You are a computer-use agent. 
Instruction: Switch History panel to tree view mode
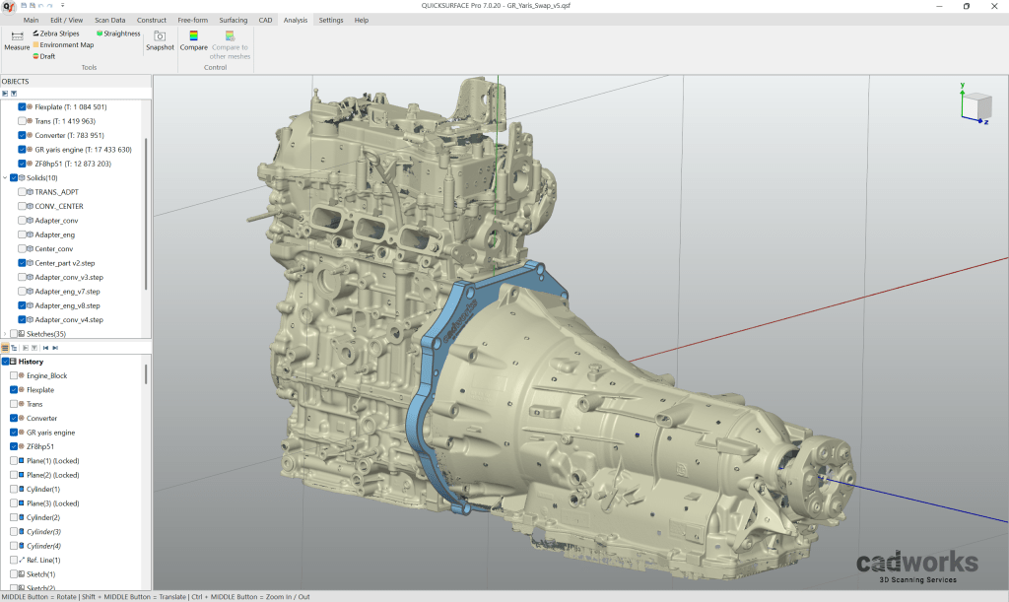pyautogui.click(x=14, y=348)
